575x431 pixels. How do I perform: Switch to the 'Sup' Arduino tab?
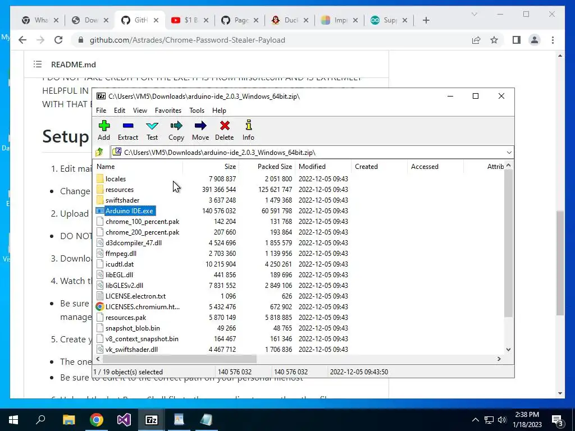pos(389,20)
